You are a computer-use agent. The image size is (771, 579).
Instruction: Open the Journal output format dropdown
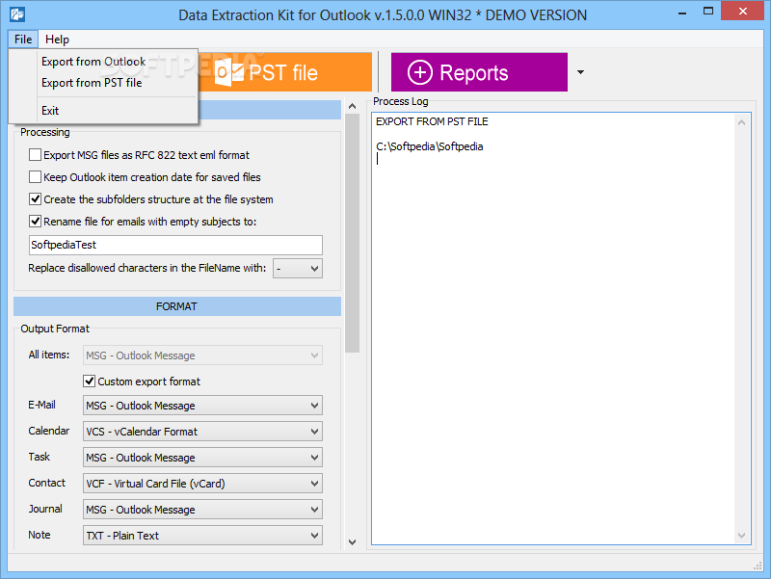202,510
